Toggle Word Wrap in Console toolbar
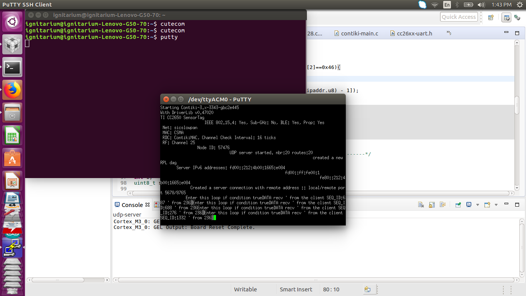Screen dimensions: 526x296 click(x=442, y=205)
